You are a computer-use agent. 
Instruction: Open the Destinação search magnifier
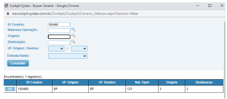(73, 42)
